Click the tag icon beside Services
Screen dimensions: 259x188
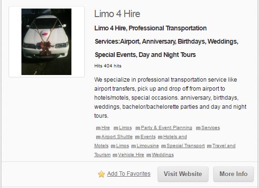198,128
